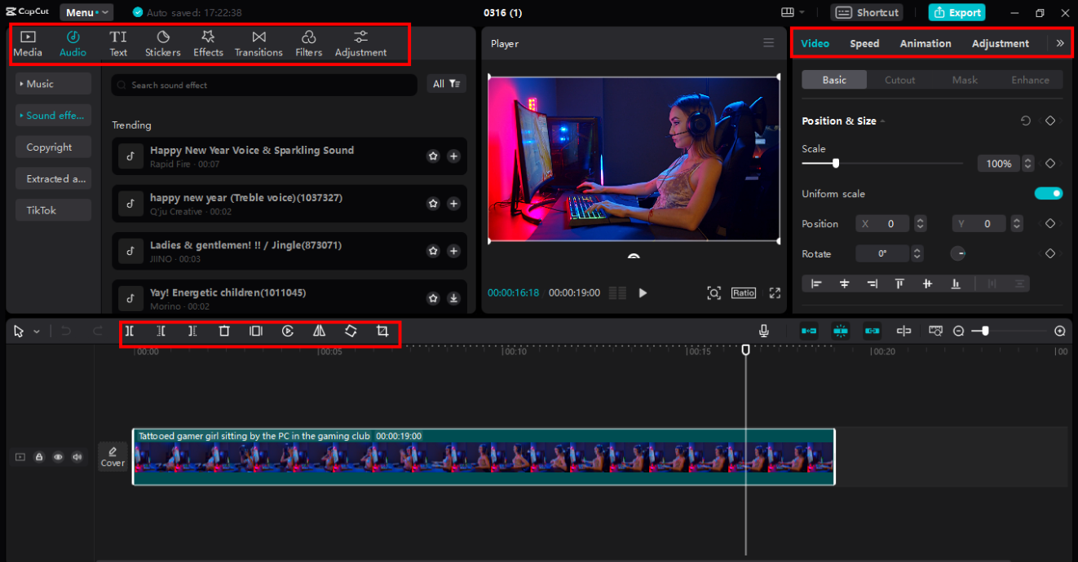
Task: Select the Cutout sub-tab
Action: pyautogui.click(x=899, y=80)
